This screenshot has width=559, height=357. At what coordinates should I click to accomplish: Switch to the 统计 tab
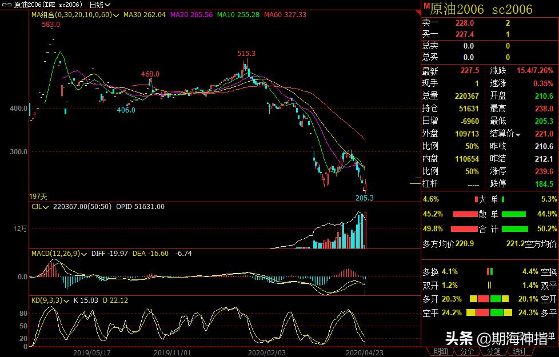519,352
